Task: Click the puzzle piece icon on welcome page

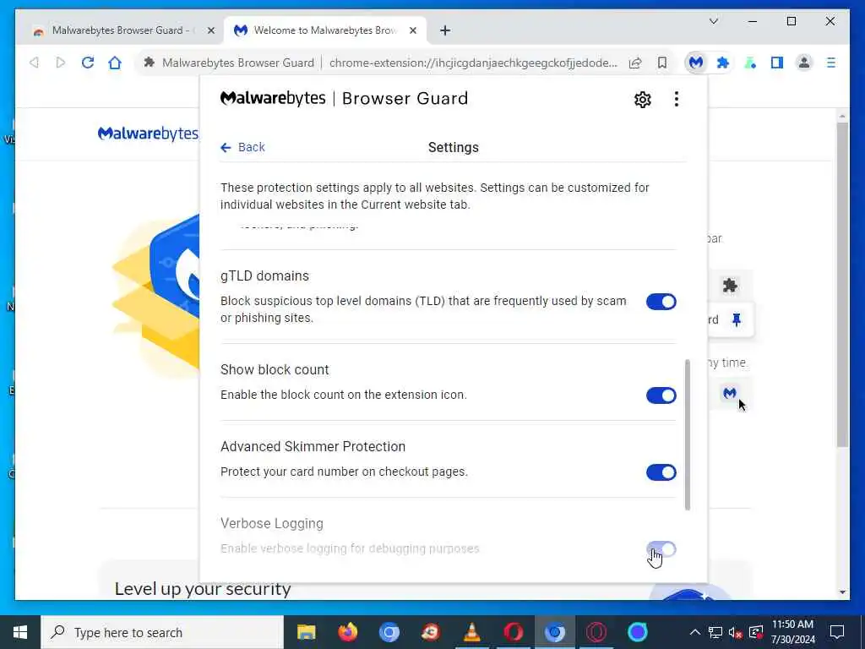Action: (x=730, y=286)
